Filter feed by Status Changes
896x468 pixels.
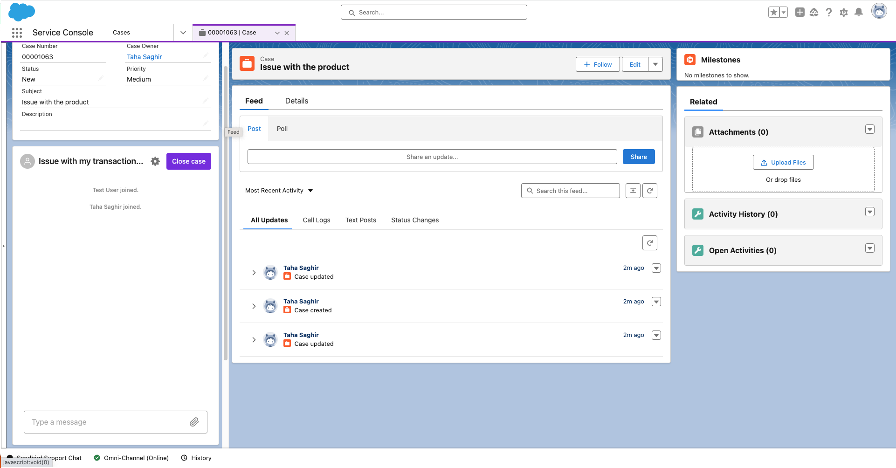tap(414, 220)
